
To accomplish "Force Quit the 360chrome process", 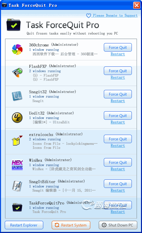I will 118,47.
